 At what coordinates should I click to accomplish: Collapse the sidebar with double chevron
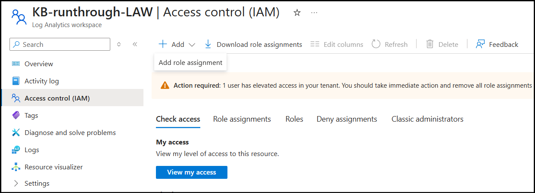coord(135,44)
